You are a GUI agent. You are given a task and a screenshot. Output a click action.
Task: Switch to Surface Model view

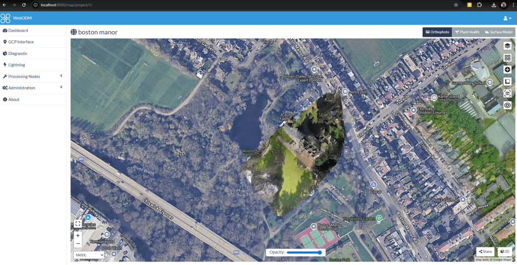[498, 32]
